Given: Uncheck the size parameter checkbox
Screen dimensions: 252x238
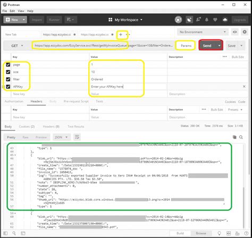Looking at the screenshot, I should 8,72.
